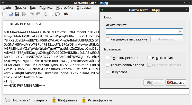Image resolution: width=192 pixels, height=105 pixels.
Task: Enable Регулярное выражение checkbox
Action: [x=107, y=39]
